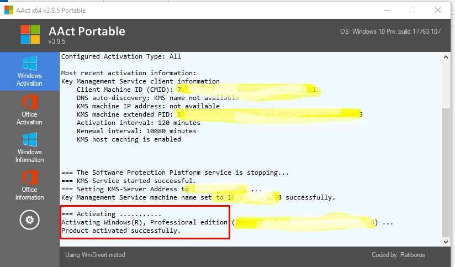Open the settings gear icon
The width and height of the screenshot is (455, 267).
click(x=29, y=220)
